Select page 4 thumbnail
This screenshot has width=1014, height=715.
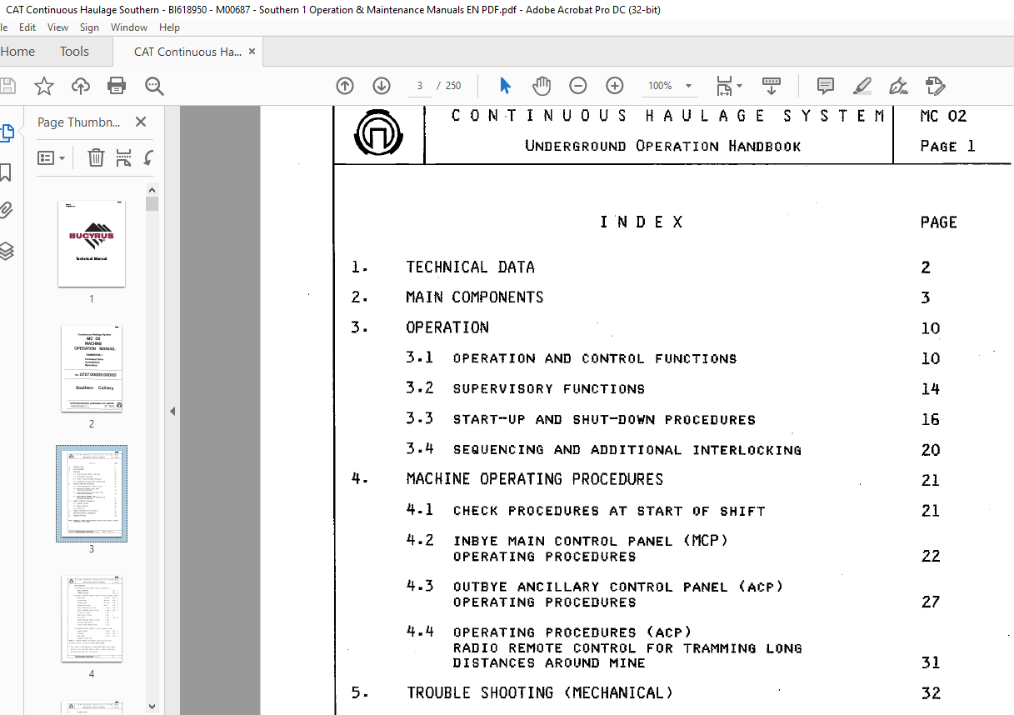click(x=92, y=619)
